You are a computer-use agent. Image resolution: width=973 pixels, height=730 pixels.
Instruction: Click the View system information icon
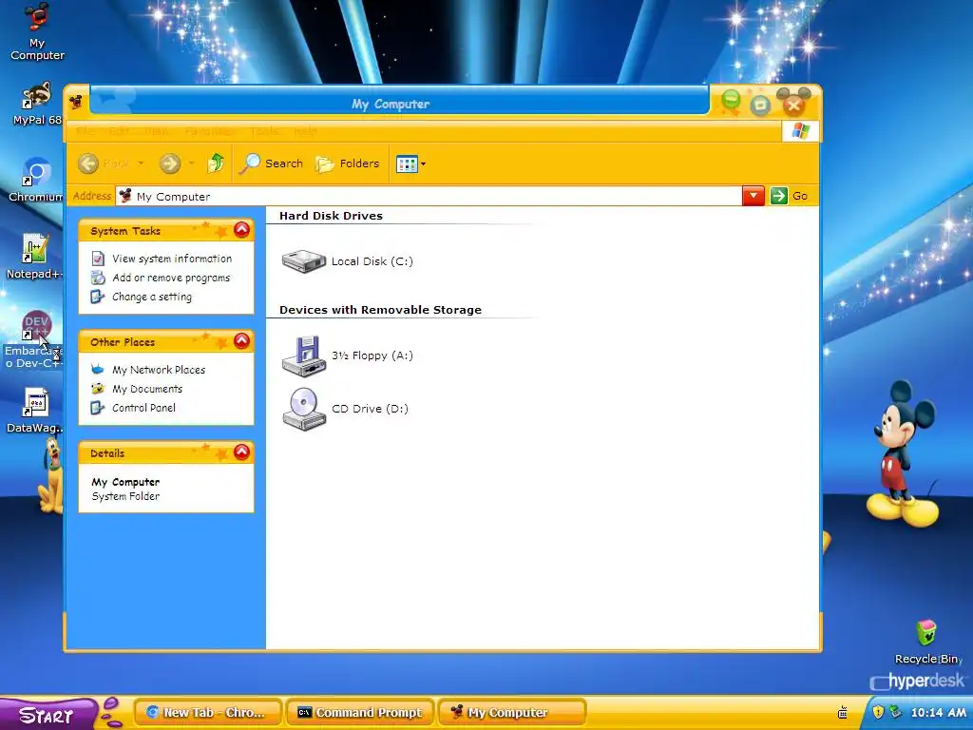98,259
